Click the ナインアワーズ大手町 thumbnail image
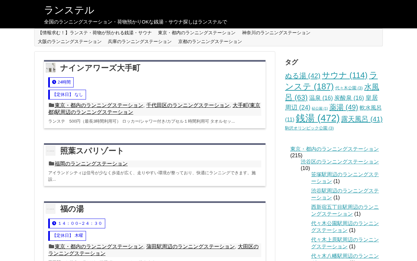Viewport: 417px width, 261px height. point(50,68)
